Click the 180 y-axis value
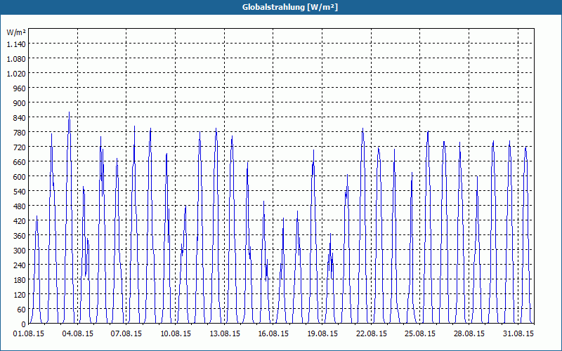The width and height of the screenshot is (562, 351). (20, 279)
